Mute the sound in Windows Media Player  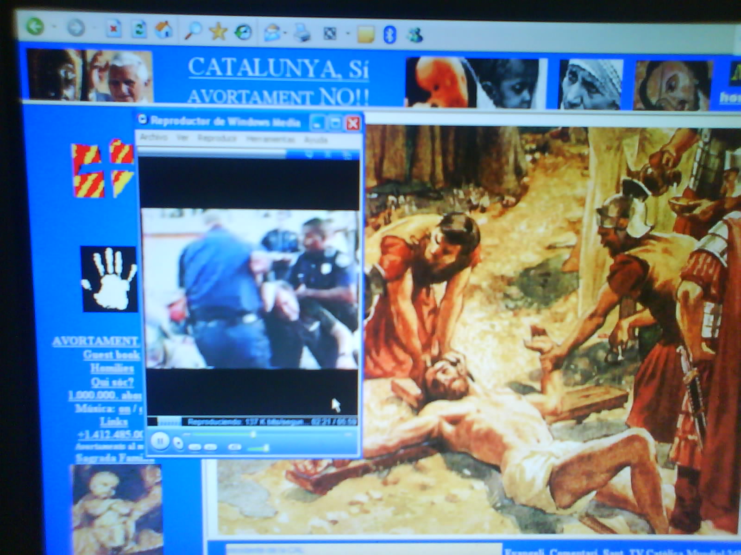tap(234, 447)
